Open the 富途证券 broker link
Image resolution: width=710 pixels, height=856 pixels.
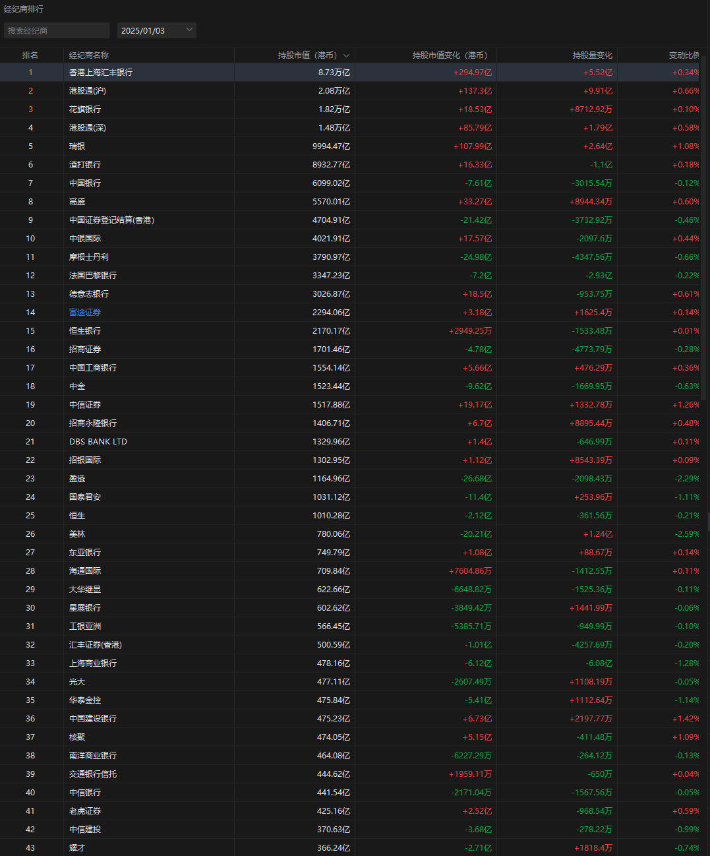pyautogui.click(x=85, y=313)
